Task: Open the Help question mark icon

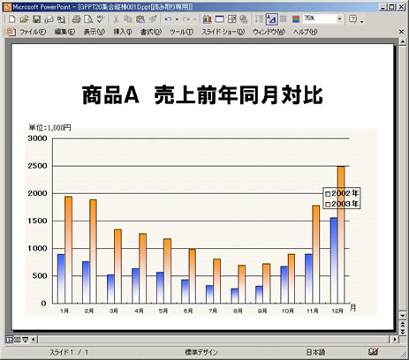Action: [x=352, y=19]
